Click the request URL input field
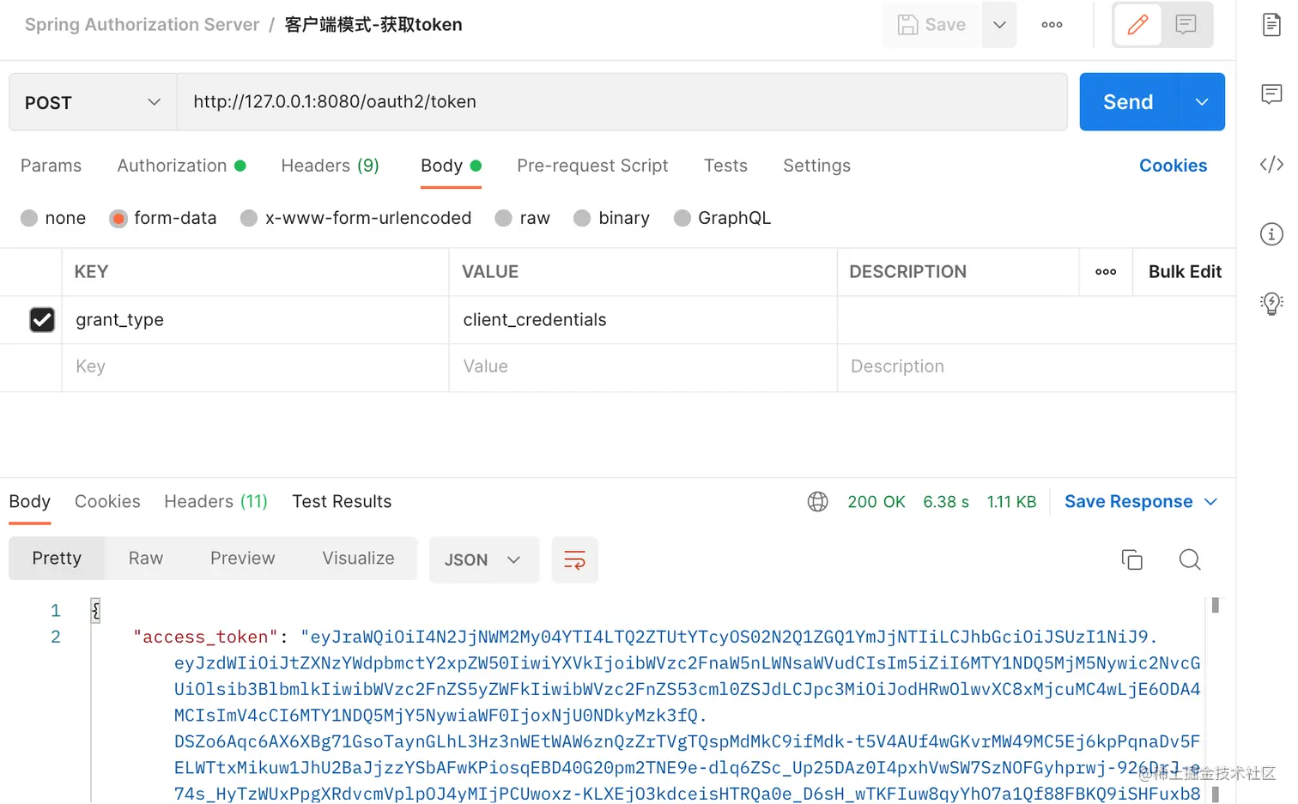1298x804 pixels. coord(601,101)
